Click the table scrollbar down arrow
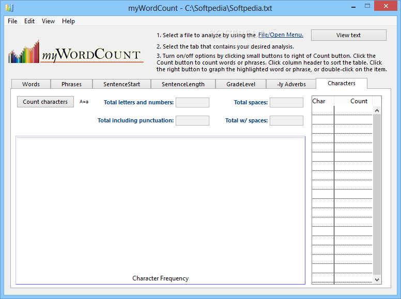Screen dimensions: 401x299 377,279
